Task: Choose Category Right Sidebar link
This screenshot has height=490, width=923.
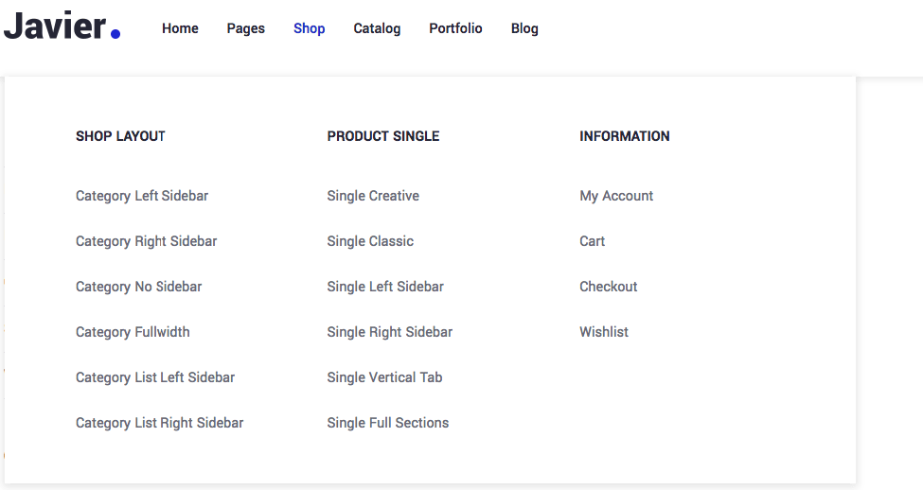Action: pos(147,241)
